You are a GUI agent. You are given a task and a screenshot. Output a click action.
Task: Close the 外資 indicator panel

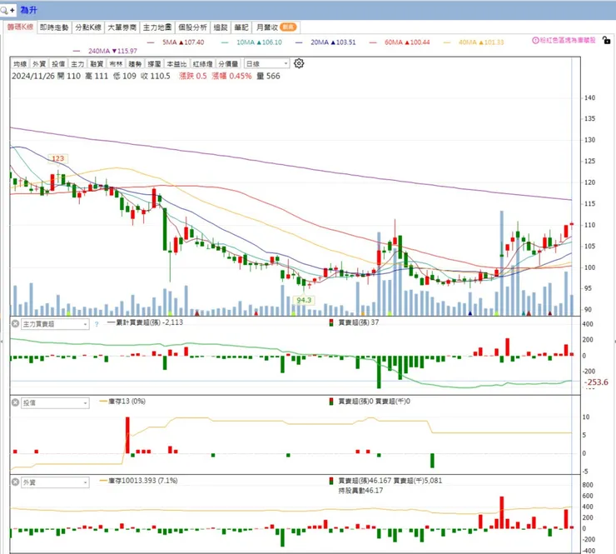coord(15,482)
